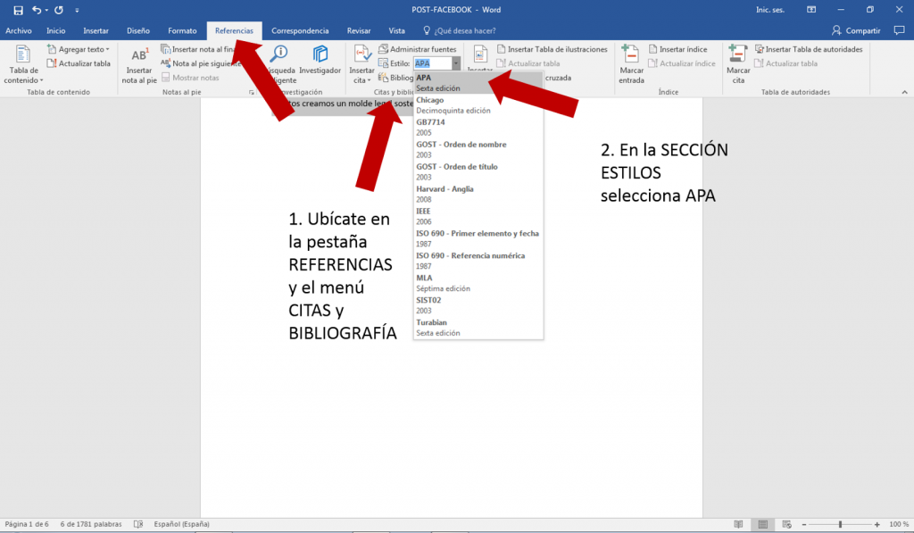
Task: Switch to Print Layout view icon
Action: pyautogui.click(x=762, y=524)
